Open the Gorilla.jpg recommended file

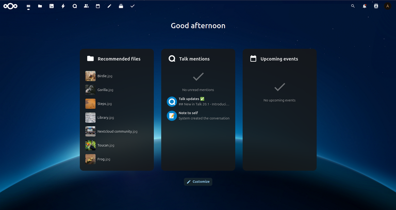click(105, 90)
